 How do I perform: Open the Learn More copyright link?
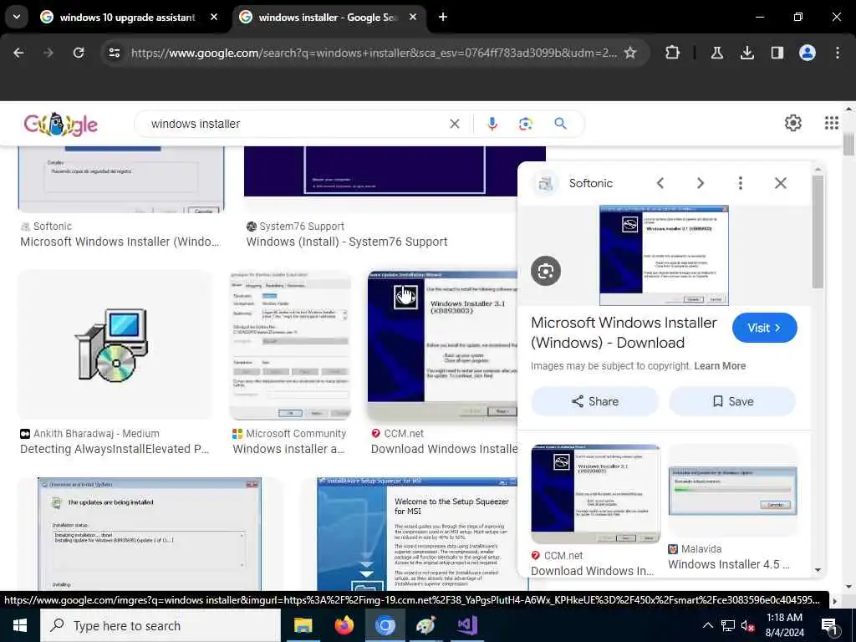(x=720, y=366)
